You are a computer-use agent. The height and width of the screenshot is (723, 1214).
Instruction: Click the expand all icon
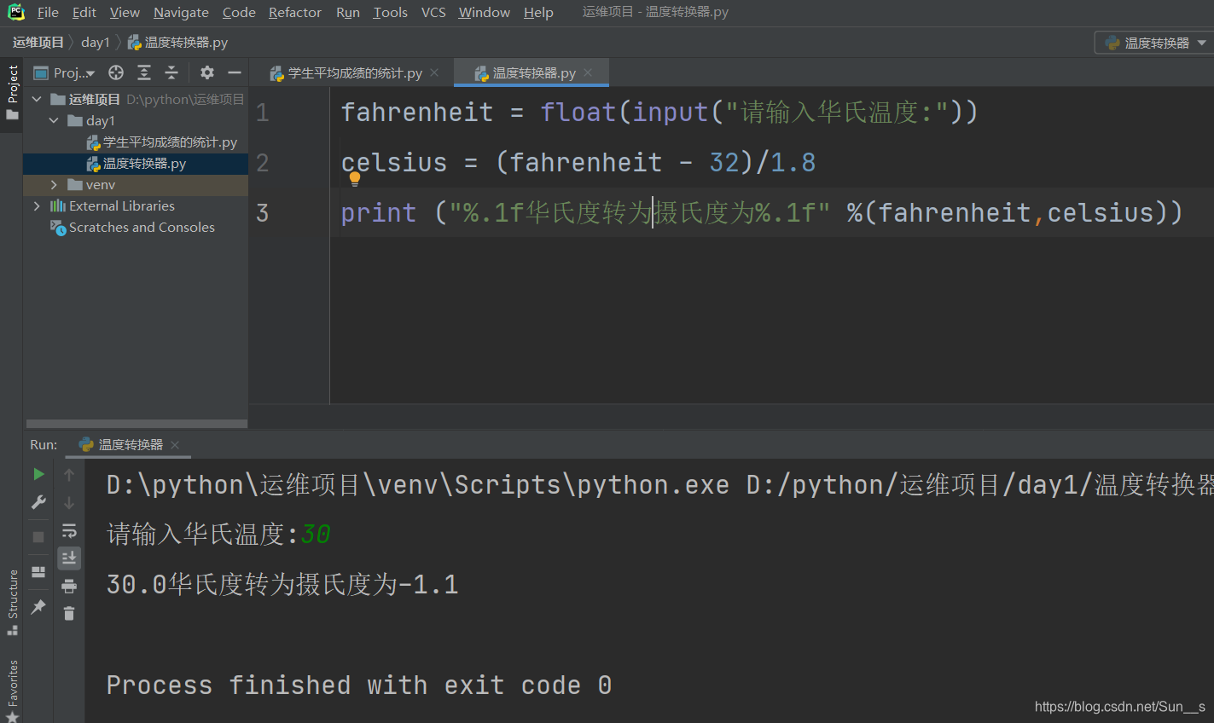click(144, 72)
